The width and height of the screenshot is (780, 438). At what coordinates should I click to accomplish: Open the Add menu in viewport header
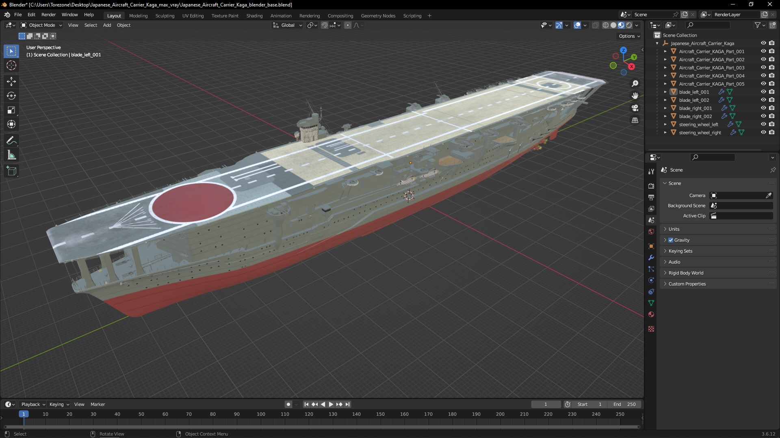(107, 25)
